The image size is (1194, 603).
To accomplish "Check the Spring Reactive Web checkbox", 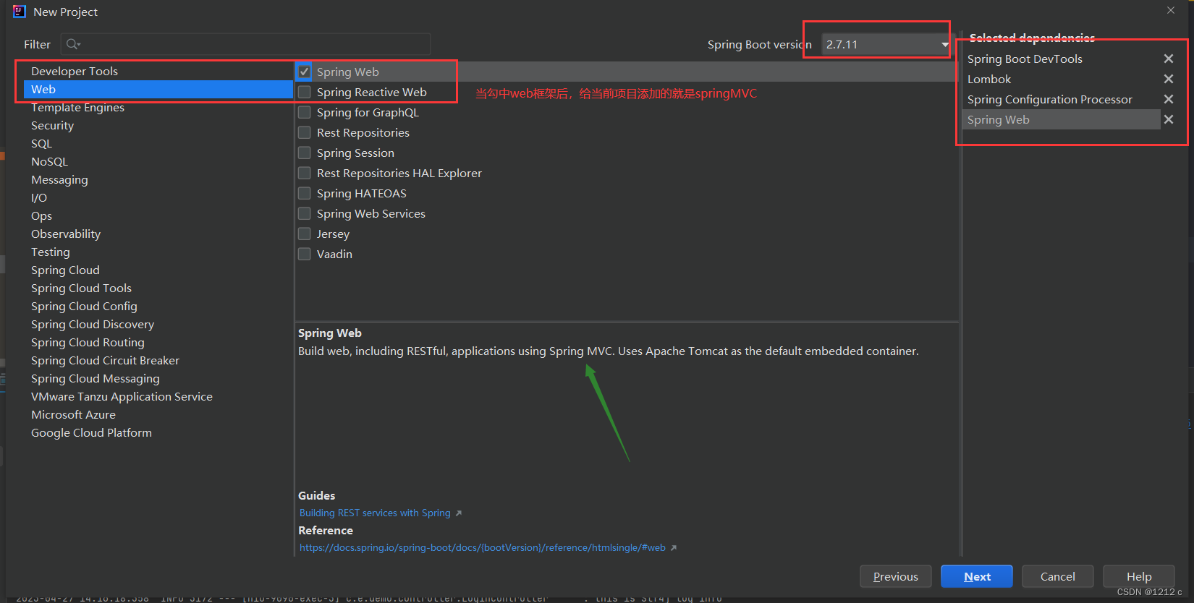I will click(305, 92).
